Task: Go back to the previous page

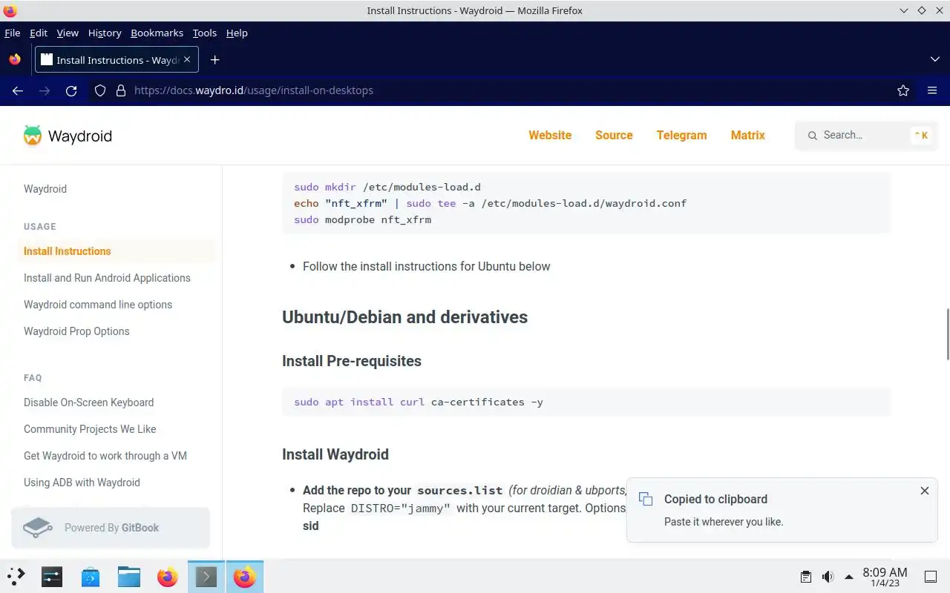Action: pyautogui.click(x=18, y=90)
